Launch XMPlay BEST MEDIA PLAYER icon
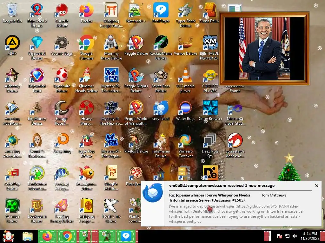This screenshot has height=243, width=325. click(210, 47)
